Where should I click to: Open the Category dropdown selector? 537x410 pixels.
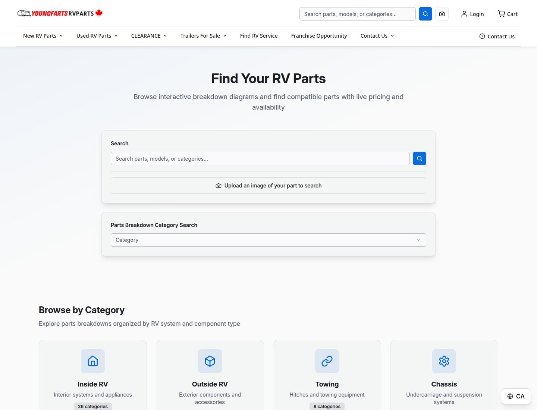pyautogui.click(x=268, y=240)
